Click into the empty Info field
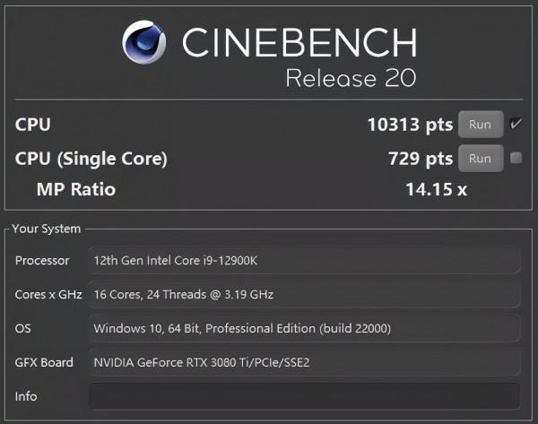The width and height of the screenshot is (538, 424). pos(305,396)
